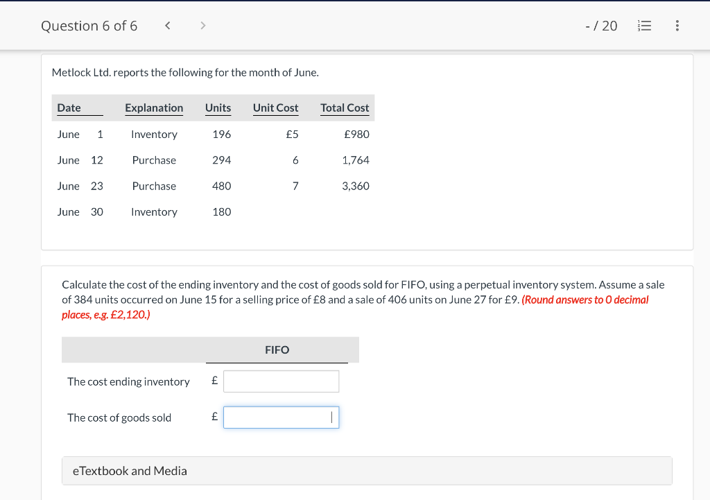Click the cost of goods sold input field

tap(282, 417)
